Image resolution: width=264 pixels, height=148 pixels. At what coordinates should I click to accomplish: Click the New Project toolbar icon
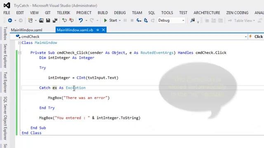point(30,21)
